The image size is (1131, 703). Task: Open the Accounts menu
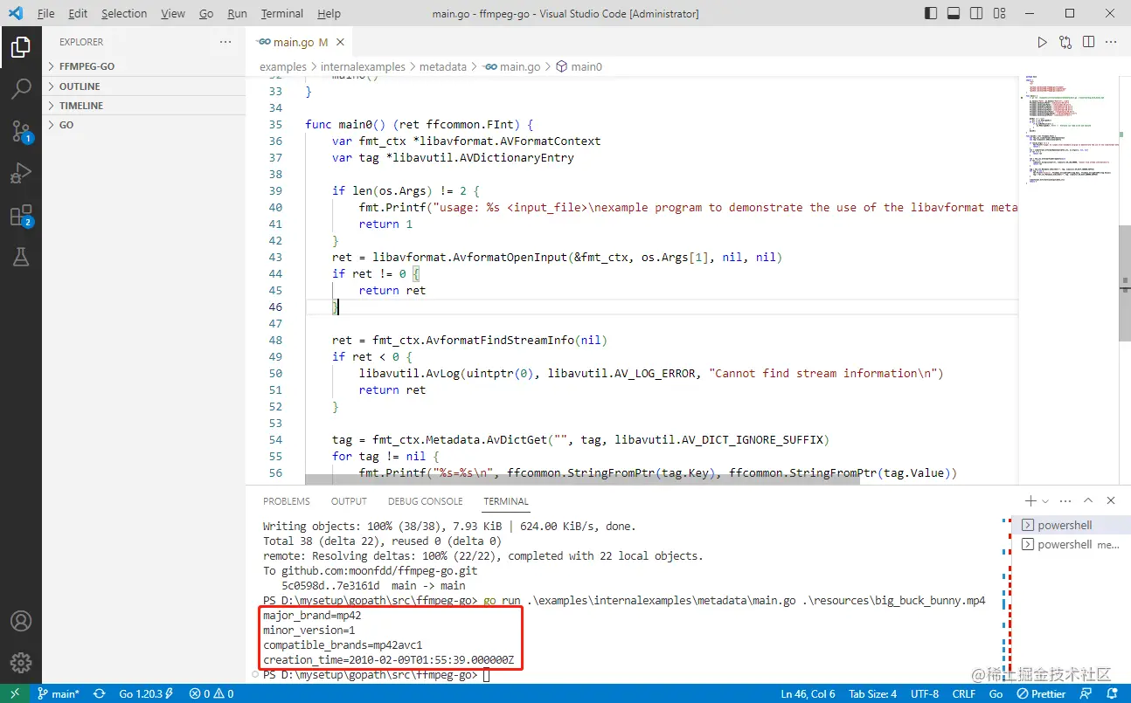(21, 621)
